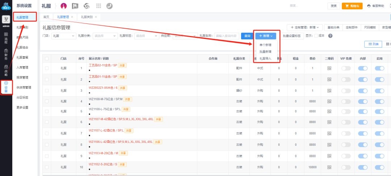Open QR code for 工艺品01-11金色 row

point(329,79)
